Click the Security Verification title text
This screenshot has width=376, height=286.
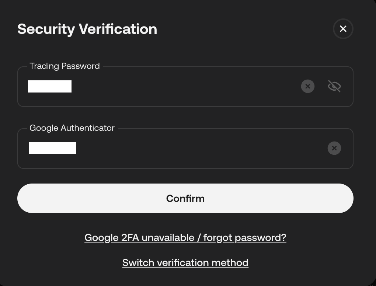pos(87,29)
